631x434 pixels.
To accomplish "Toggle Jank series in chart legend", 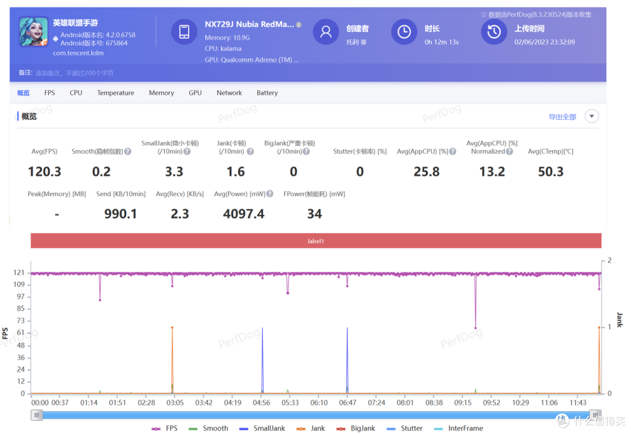I will (311, 428).
